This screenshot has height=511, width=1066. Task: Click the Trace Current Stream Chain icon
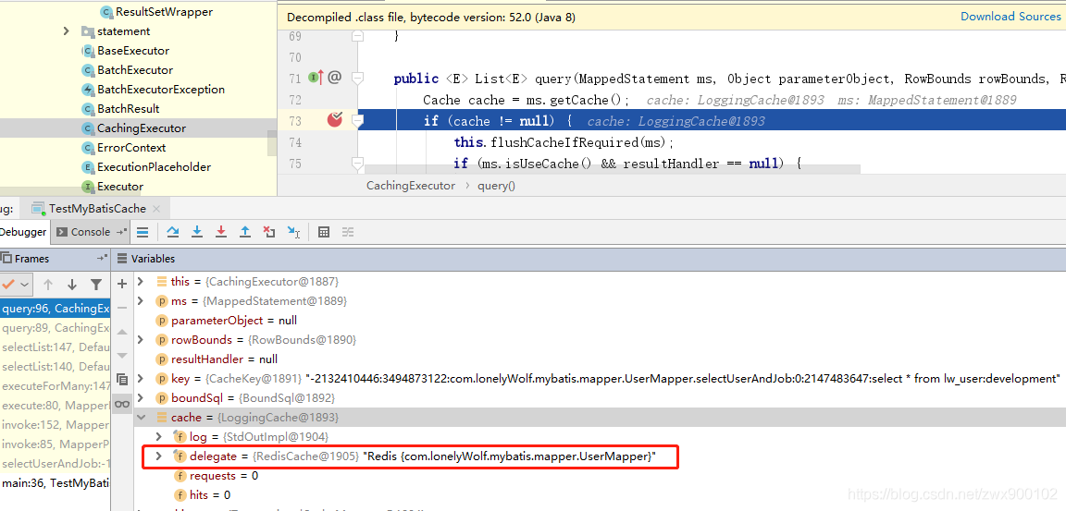(x=348, y=232)
